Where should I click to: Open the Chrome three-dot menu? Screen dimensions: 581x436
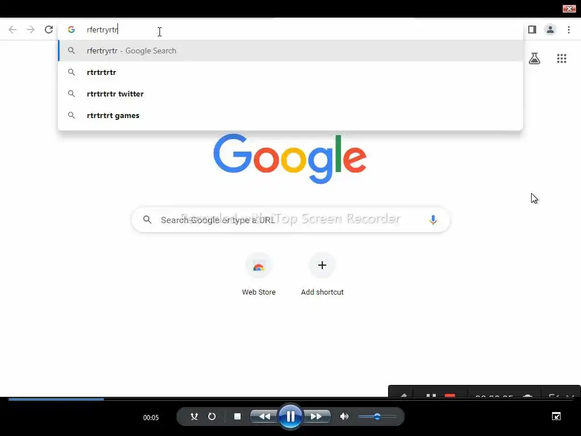569,30
